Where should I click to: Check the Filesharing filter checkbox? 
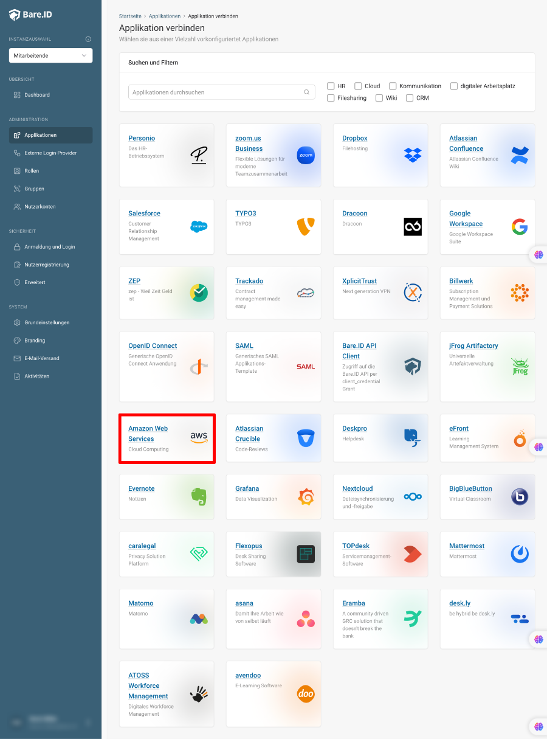pyautogui.click(x=331, y=97)
